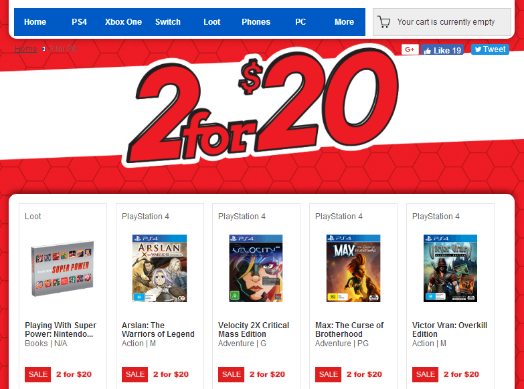Select the Xbox One menu item
The image size is (524, 389).
click(123, 22)
